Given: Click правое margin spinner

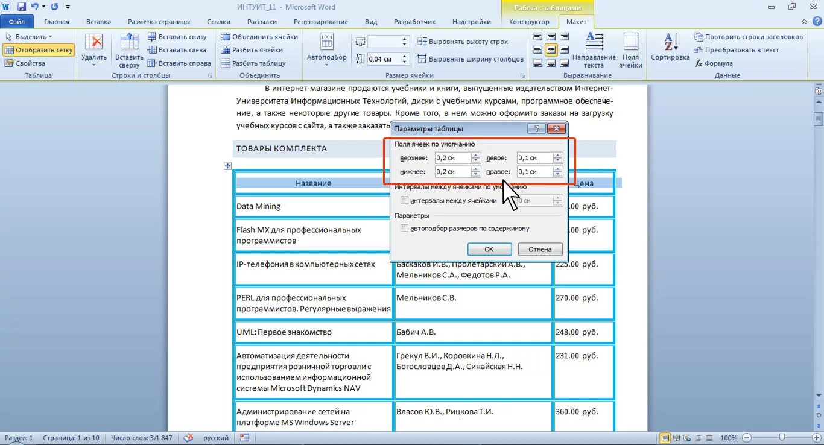Looking at the screenshot, I should [x=557, y=172].
